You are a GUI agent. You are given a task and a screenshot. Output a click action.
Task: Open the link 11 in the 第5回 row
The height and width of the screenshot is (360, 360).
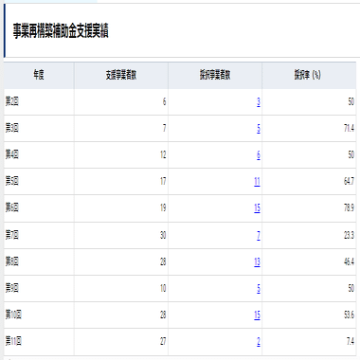[257, 182]
